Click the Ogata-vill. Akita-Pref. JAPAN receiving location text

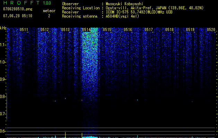[x=155, y=8]
